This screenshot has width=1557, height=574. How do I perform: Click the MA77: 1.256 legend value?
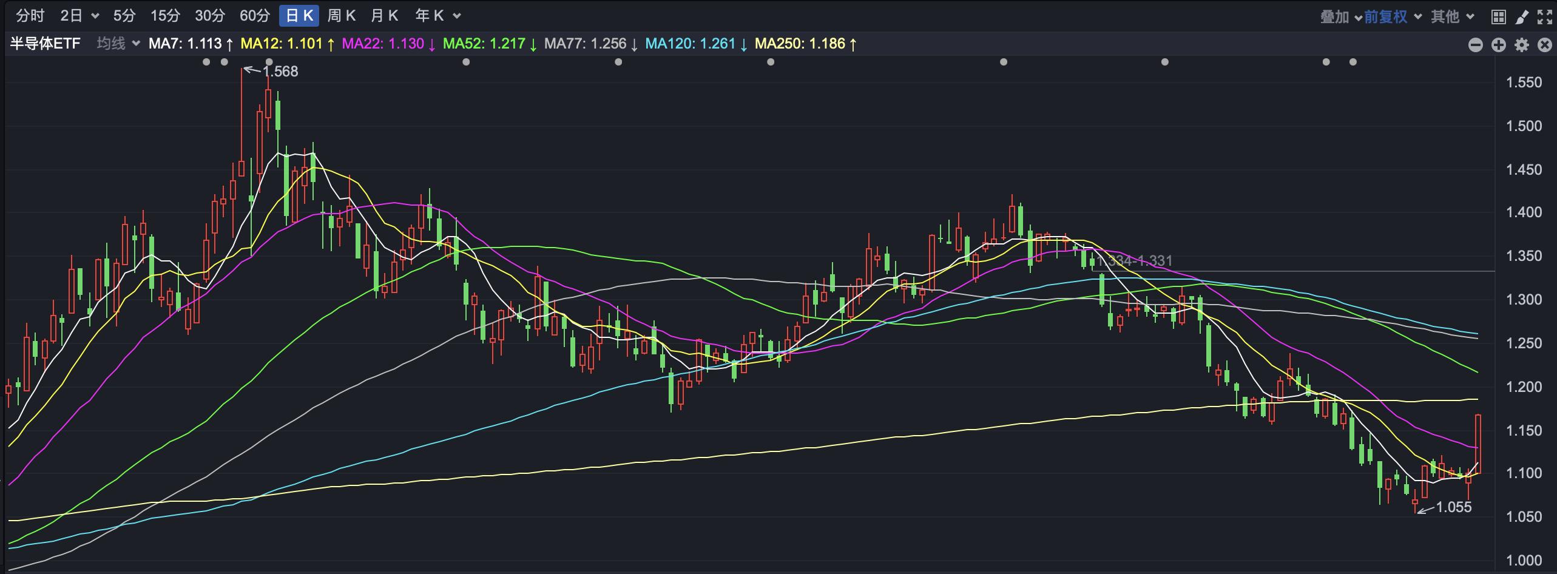pyautogui.click(x=592, y=44)
